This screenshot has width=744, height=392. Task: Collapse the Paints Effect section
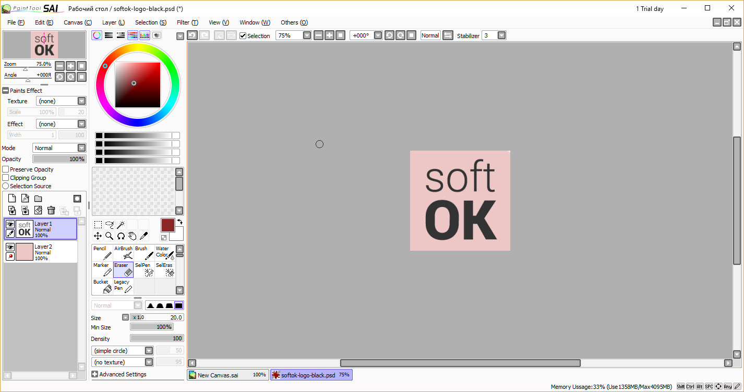[x=6, y=91]
